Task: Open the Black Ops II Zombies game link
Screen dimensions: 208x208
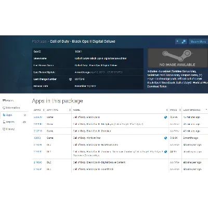Action: click(92, 131)
